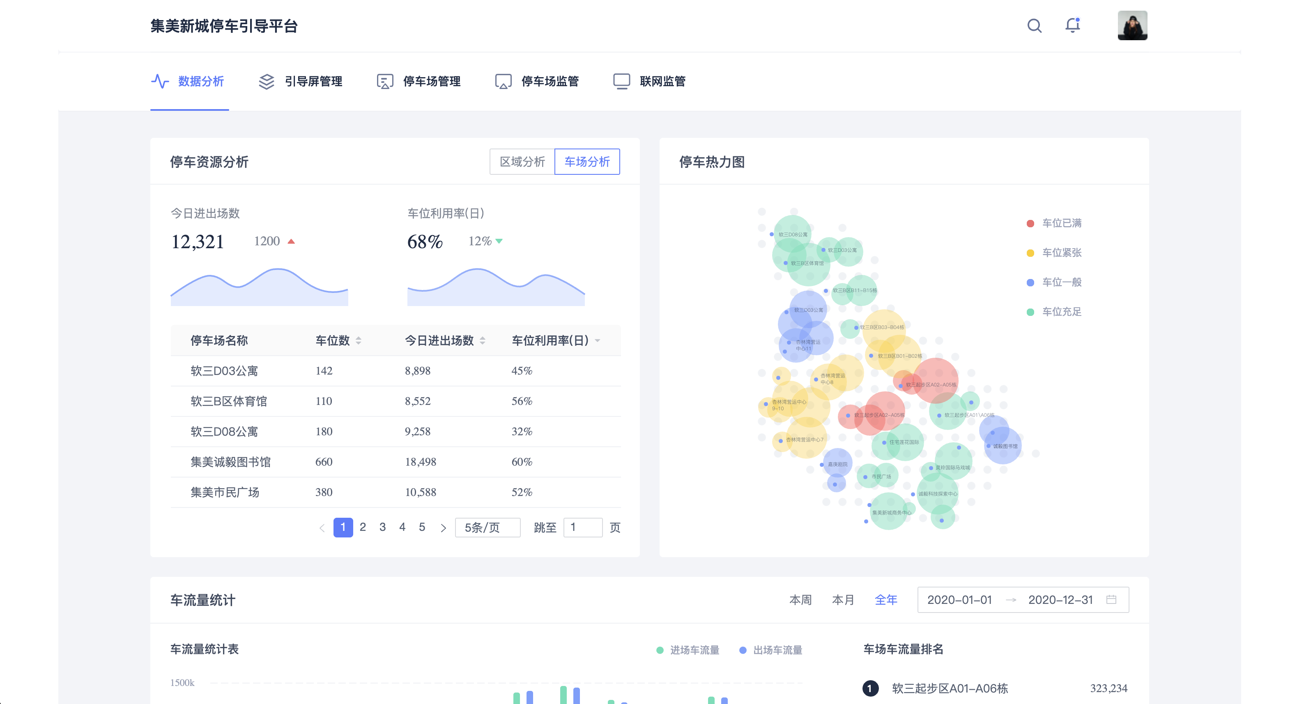Click the 2020-01-01 start date field
This screenshot has height=704, width=1297.
(x=959, y=600)
